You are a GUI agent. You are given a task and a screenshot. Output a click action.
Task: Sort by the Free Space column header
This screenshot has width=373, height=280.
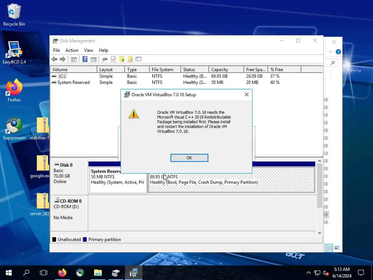coord(256,70)
